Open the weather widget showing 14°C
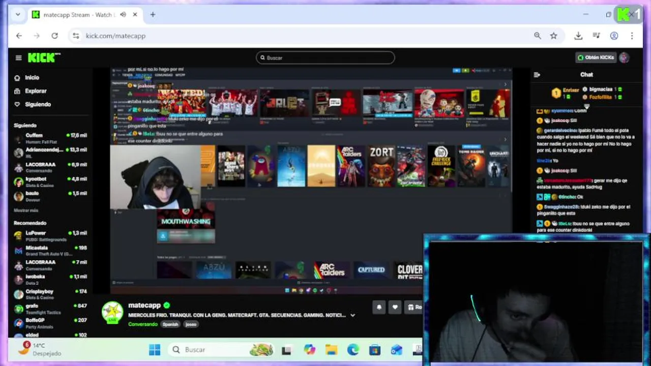 tap(40, 349)
